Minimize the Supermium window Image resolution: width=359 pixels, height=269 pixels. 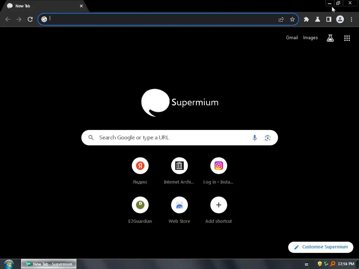point(330,3)
